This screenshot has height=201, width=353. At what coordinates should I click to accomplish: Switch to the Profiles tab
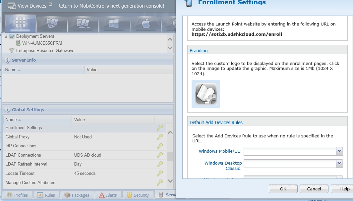coord(18,195)
